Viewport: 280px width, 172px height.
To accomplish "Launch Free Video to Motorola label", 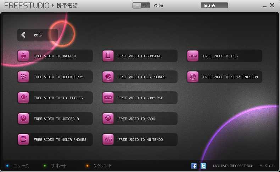I will point(56,119).
